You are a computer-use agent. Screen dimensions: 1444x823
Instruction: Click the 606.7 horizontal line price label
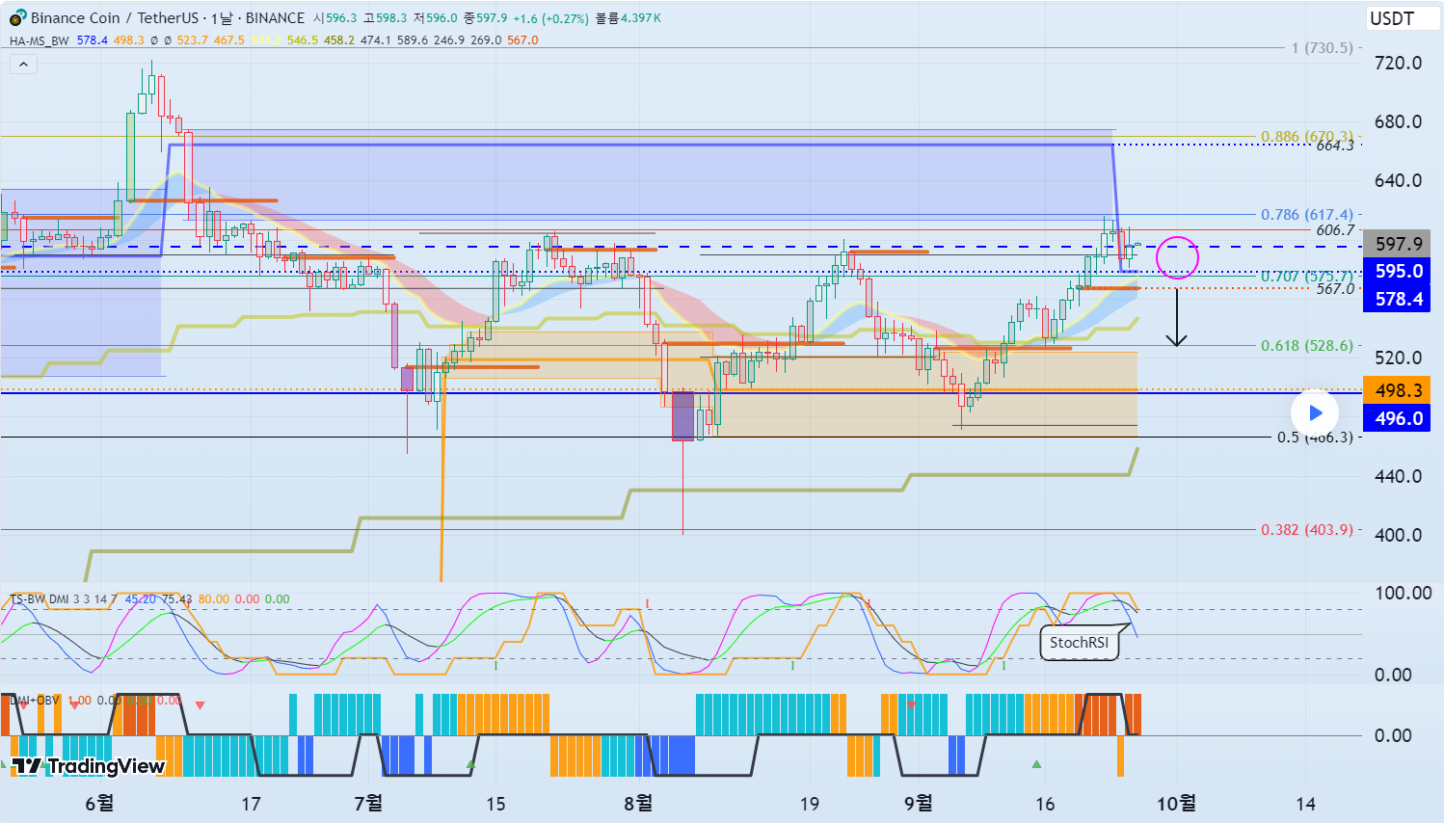click(x=1335, y=230)
